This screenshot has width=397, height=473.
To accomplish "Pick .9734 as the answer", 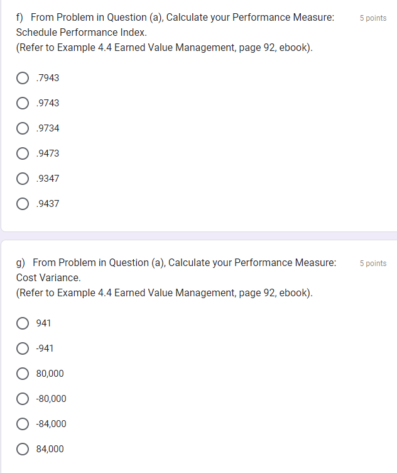I will pyautogui.click(x=23, y=128).
